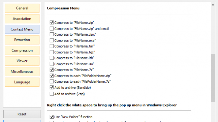218x122 pixels.
Task: Select the Context Menu tab
Action: pos(22,29)
